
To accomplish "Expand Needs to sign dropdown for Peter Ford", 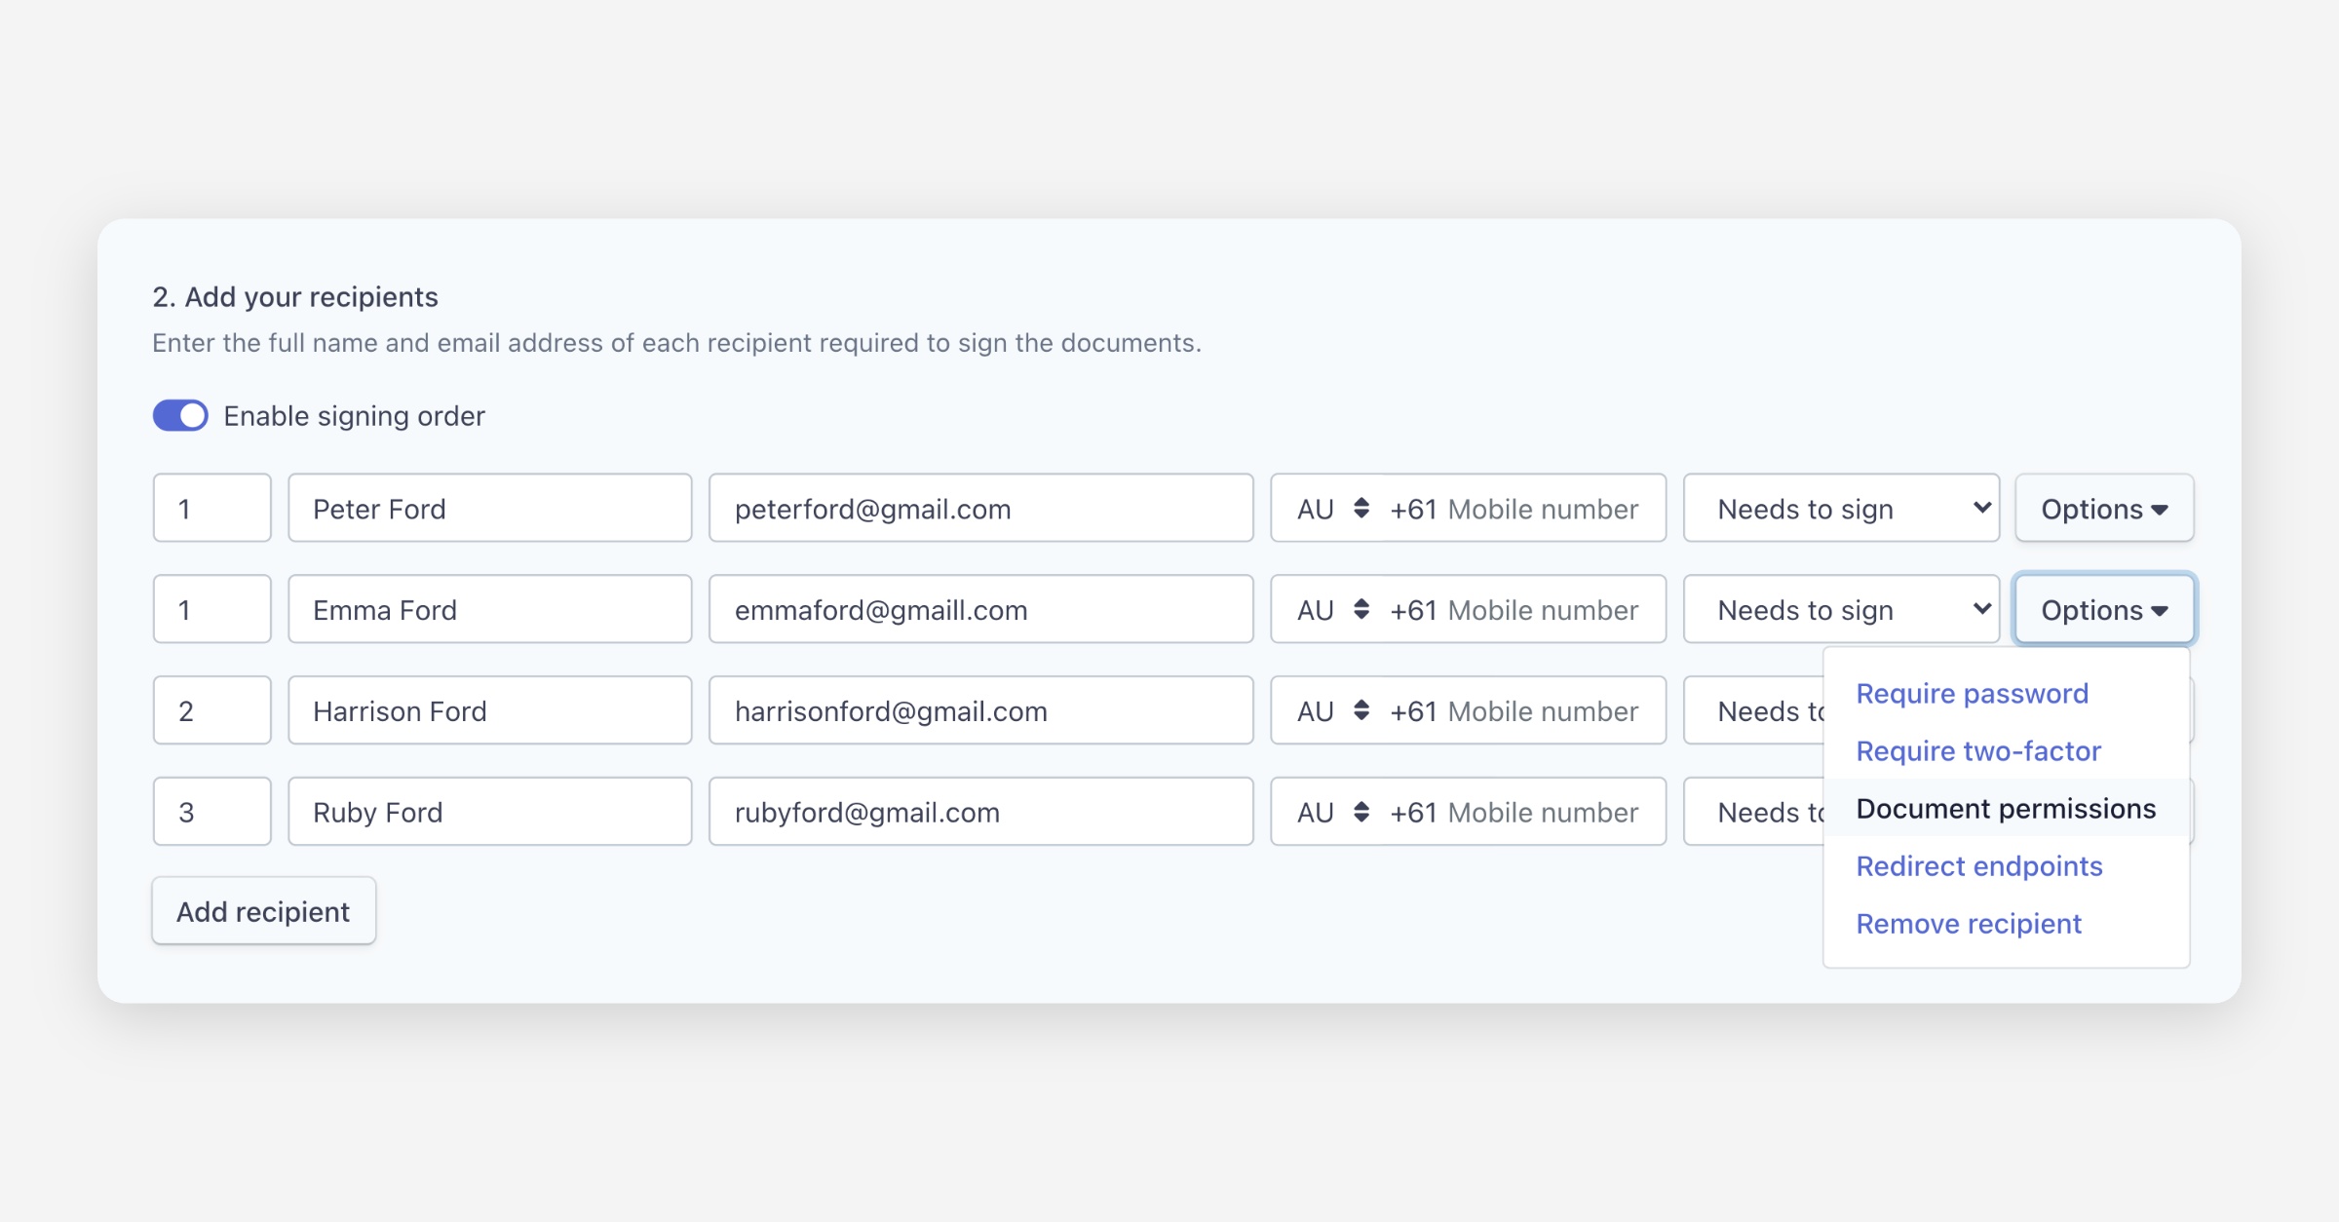I will click(x=1840, y=509).
